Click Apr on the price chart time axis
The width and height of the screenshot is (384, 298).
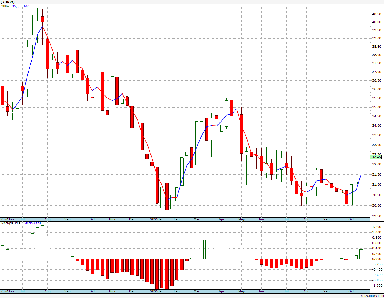tap(222, 220)
